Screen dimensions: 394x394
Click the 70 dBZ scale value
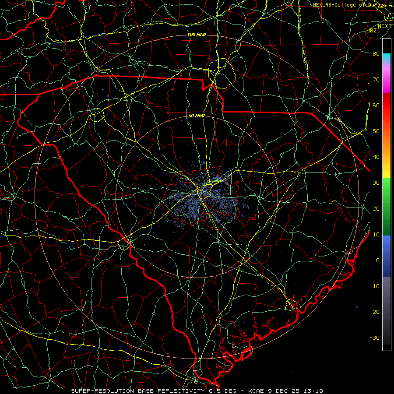click(376, 80)
